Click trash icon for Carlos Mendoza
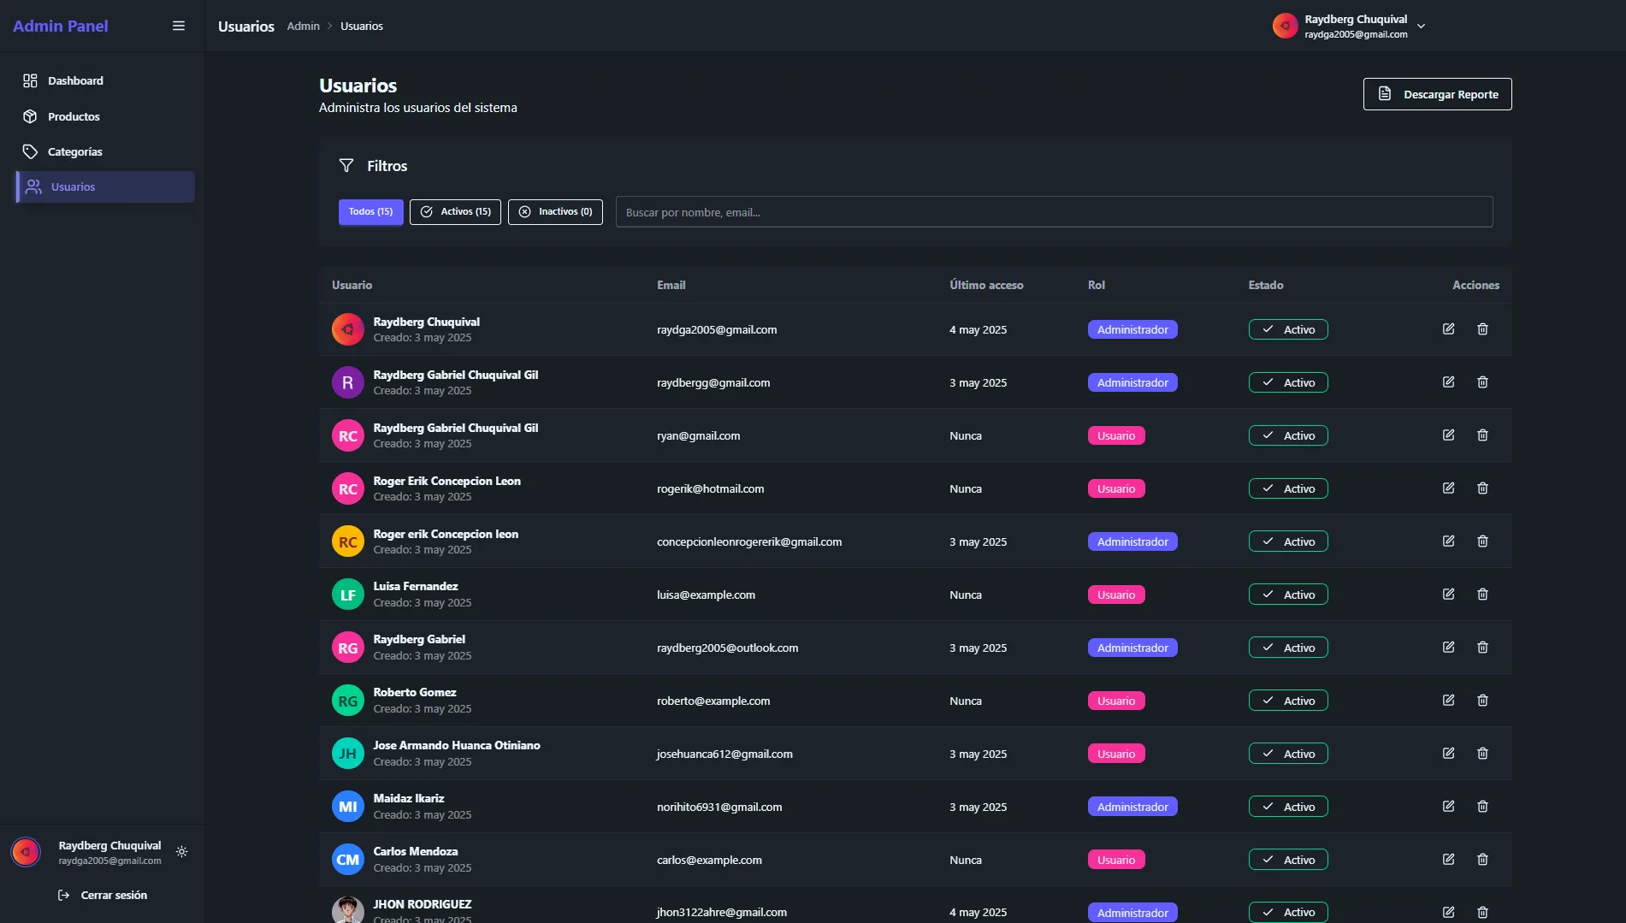The height and width of the screenshot is (923, 1626). 1482,859
